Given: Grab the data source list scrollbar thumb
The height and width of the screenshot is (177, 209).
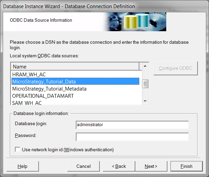Looking at the screenshot, I should [x=145, y=84].
